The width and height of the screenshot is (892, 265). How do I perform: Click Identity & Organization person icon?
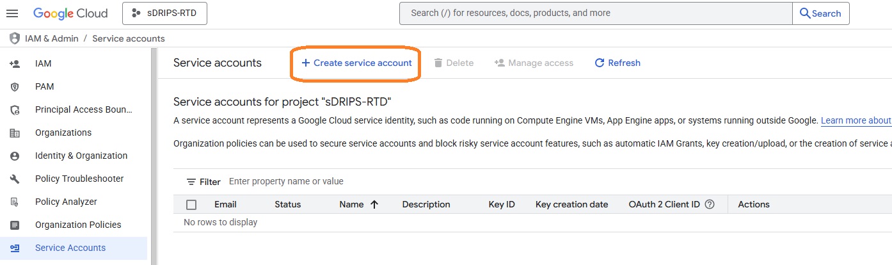click(15, 156)
